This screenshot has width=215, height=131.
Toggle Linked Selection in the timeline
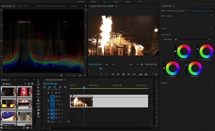tap(55, 87)
